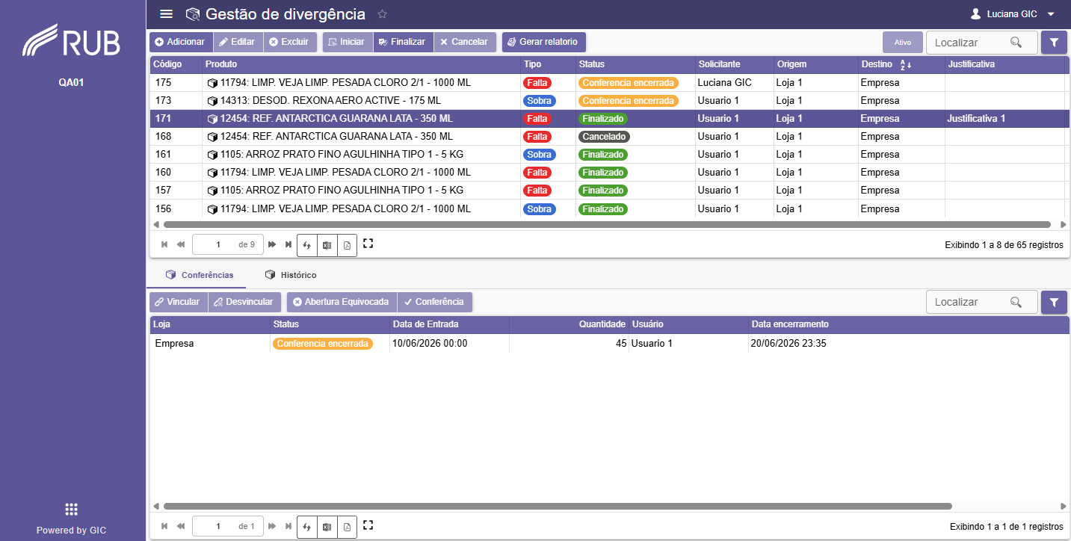1071x541 pixels.
Task: Click Gerar relatorio button
Action: pos(543,42)
